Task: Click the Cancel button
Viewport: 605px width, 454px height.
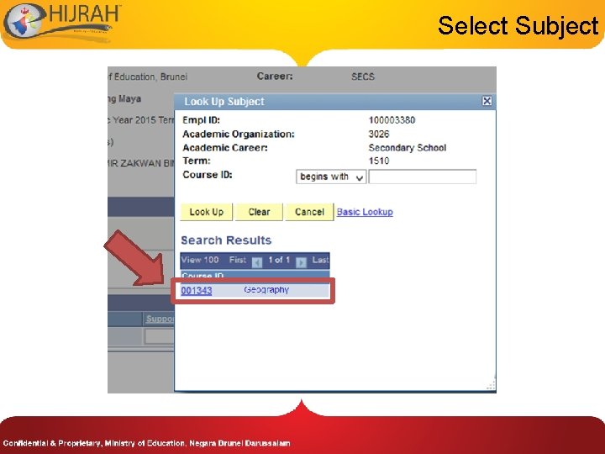Action: (x=309, y=212)
